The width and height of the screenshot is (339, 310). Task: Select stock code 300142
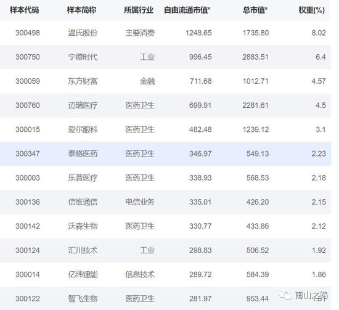point(28,226)
